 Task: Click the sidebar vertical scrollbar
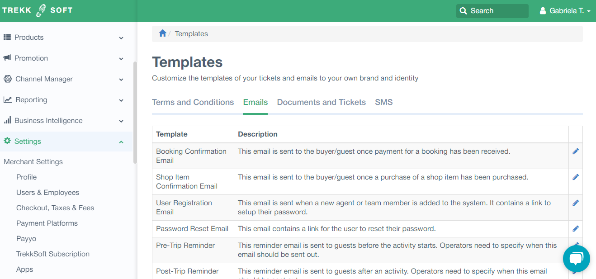[x=135, y=112]
